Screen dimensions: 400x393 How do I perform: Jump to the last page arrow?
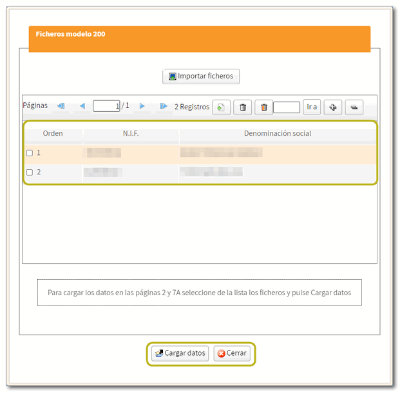(164, 106)
